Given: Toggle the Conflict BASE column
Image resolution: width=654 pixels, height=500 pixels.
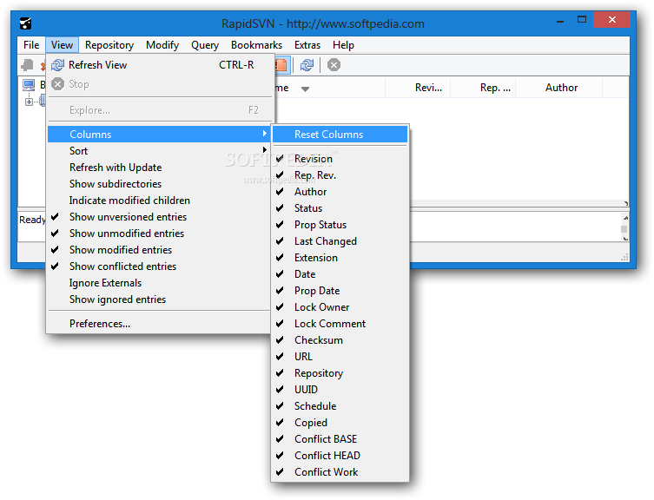Looking at the screenshot, I should 340,439.
